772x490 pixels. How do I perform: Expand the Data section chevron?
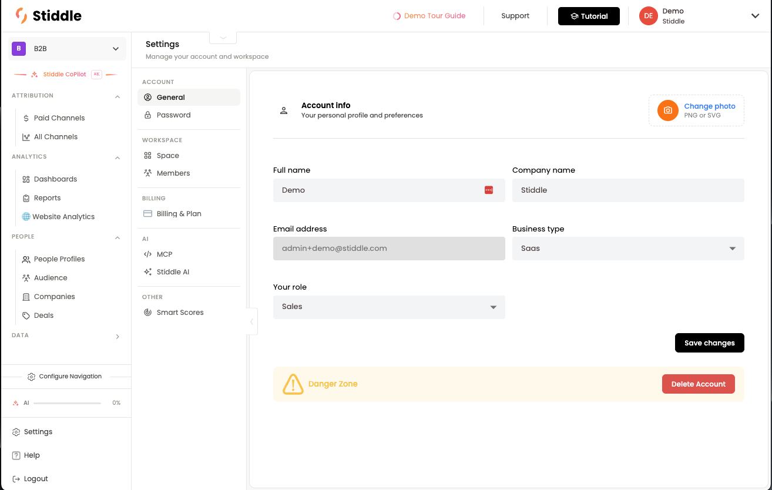[x=118, y=337]
